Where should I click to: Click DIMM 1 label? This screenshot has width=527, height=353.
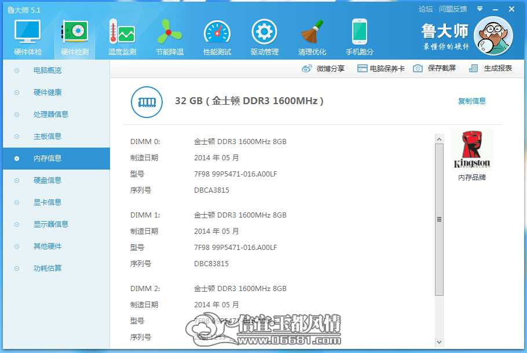click(x=145, y=215)
